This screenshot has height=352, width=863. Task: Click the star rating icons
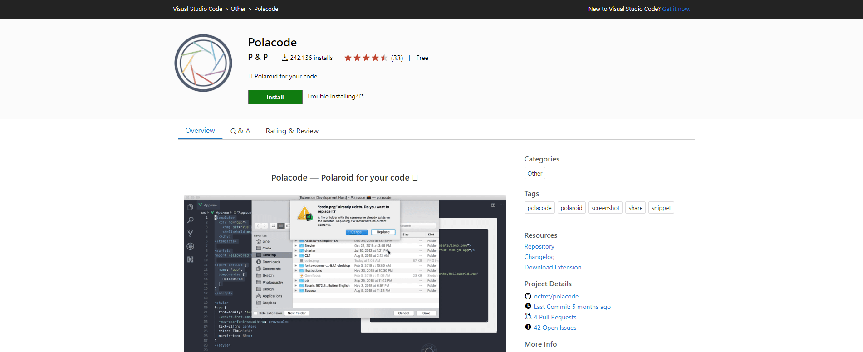point(366,58)
